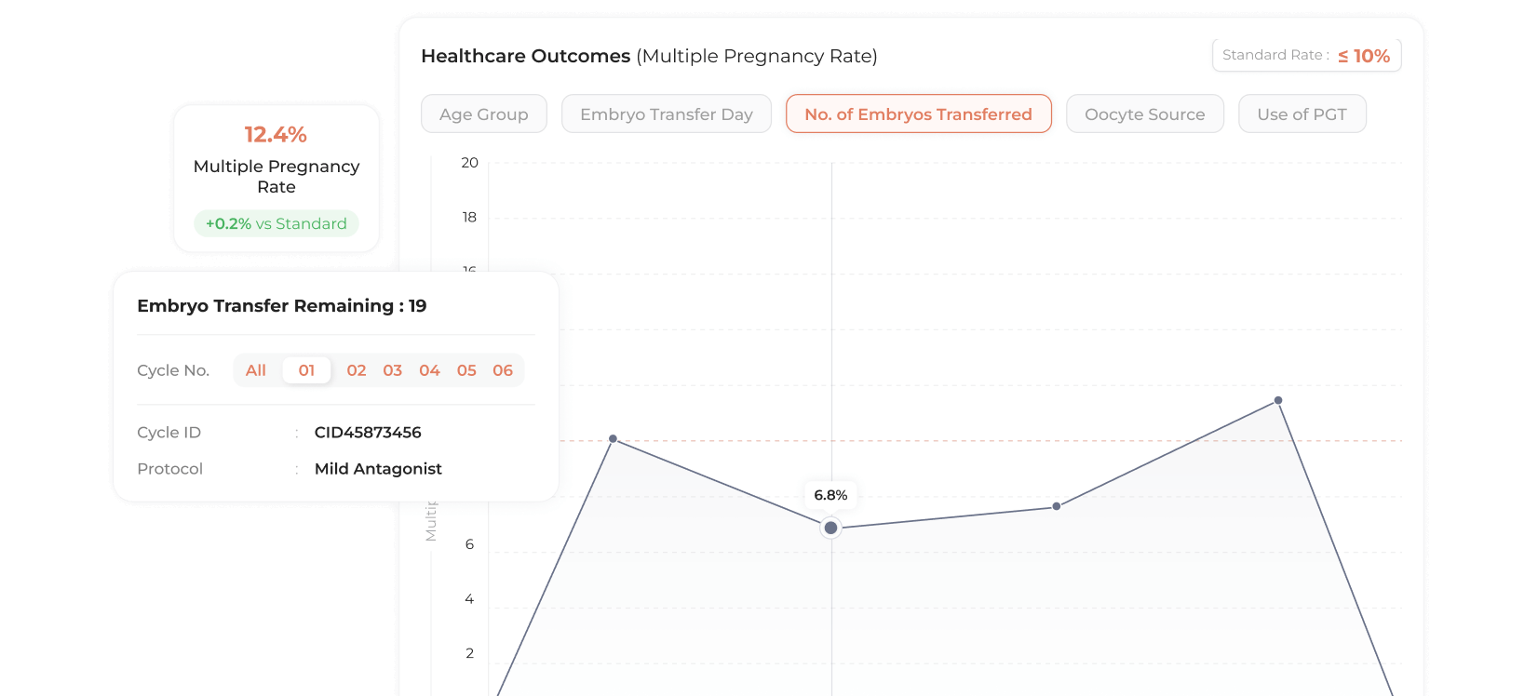
Task: Choose cycle number 01
Action: [x=306, y=370]
